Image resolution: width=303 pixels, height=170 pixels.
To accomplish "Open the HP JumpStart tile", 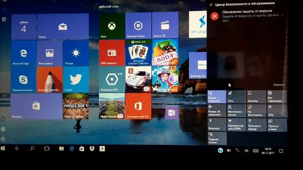I will (198, 25).
